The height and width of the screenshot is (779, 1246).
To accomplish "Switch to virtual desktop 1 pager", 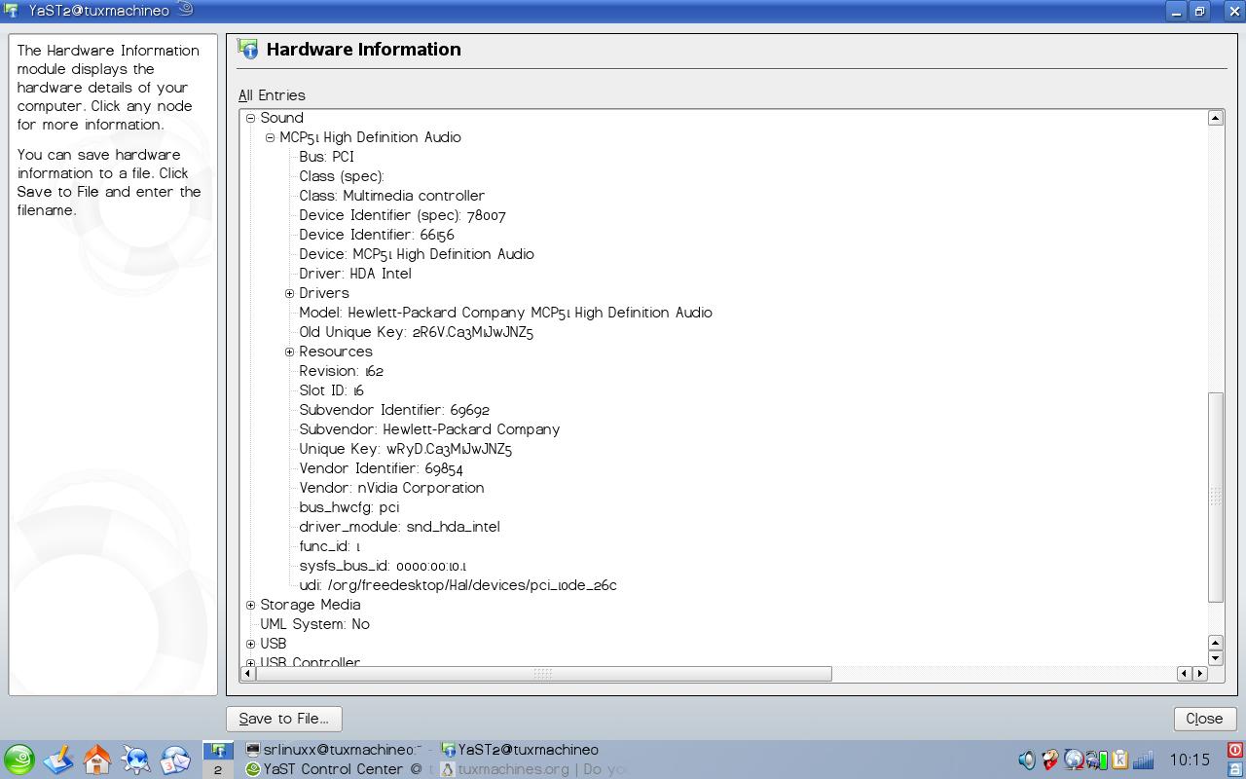I will 218,750.
